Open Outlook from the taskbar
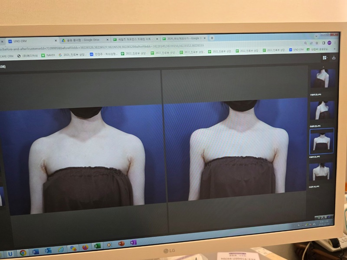 48,250
